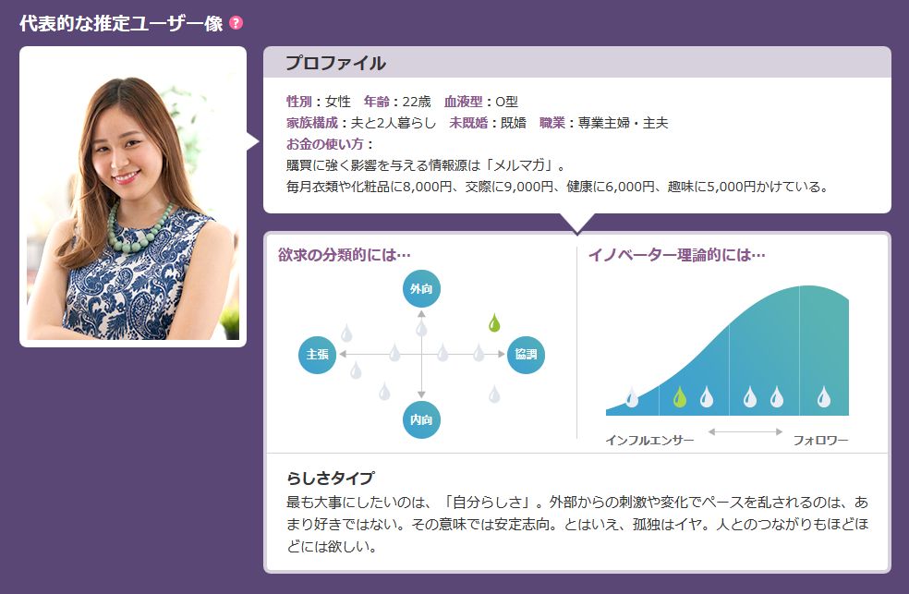
Task: Click the 22歳 age value
Action: [x=417, y=102]
